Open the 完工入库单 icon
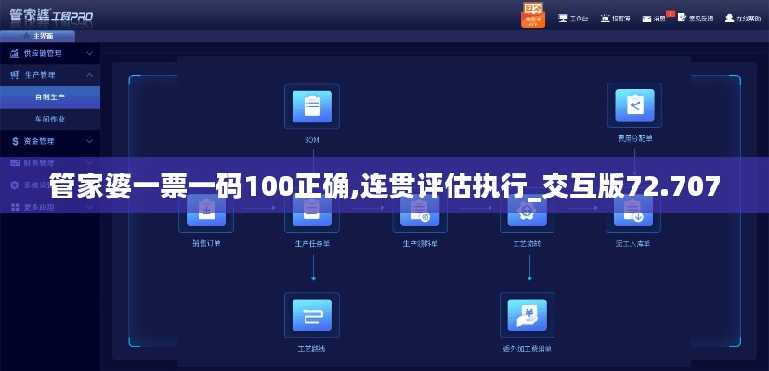This screenshot has height=371, width=769. point(633,213)
